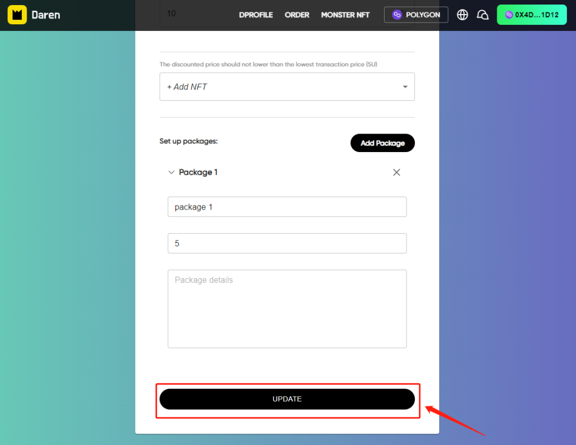Open the ORDER menu item
576x445 pixels.
tap(297, 15)
